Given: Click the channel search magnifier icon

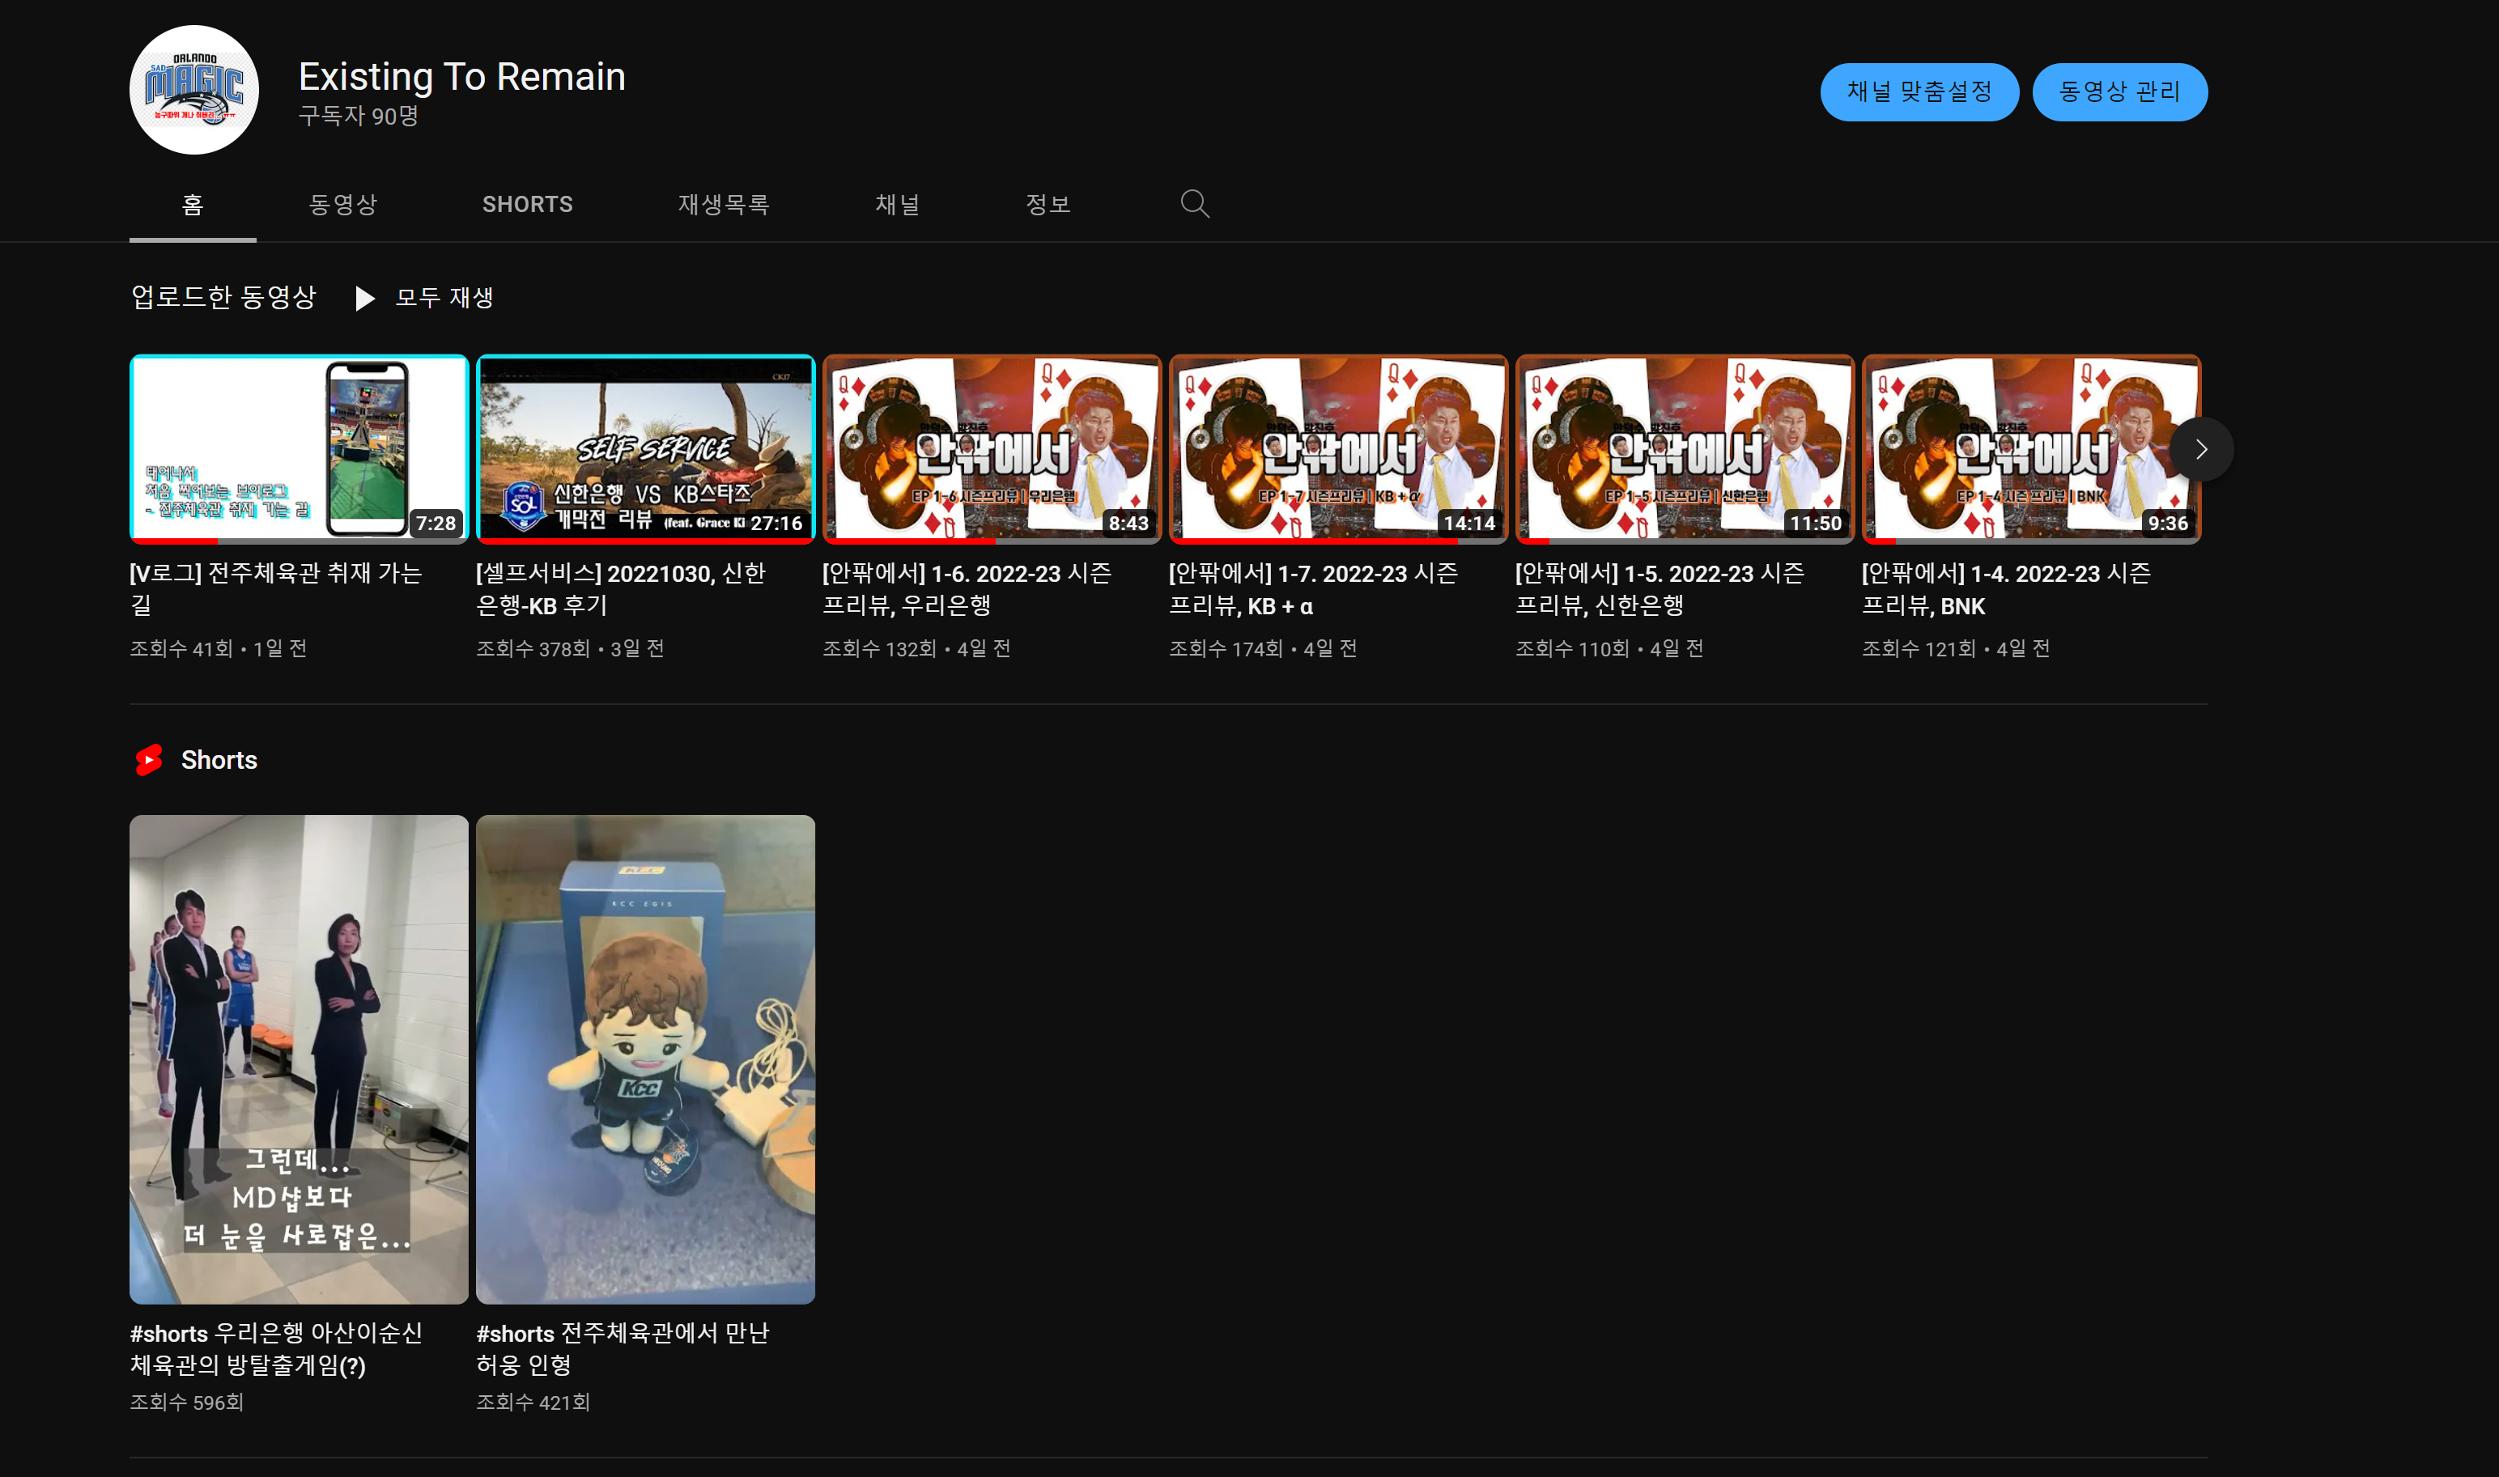Looking at the screenshot, I should coord(1194,204).
